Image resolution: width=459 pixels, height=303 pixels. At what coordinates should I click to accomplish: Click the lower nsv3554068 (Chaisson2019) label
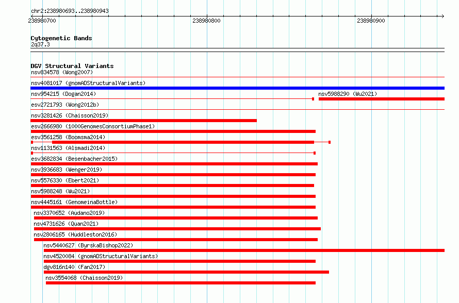click(x=84, y=278)
